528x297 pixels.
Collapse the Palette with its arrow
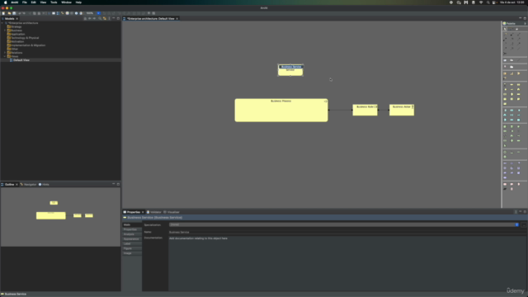pos(525,24)
